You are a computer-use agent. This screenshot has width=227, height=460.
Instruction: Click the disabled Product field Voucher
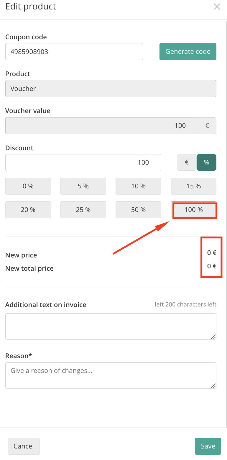click(x=111, y=89)
